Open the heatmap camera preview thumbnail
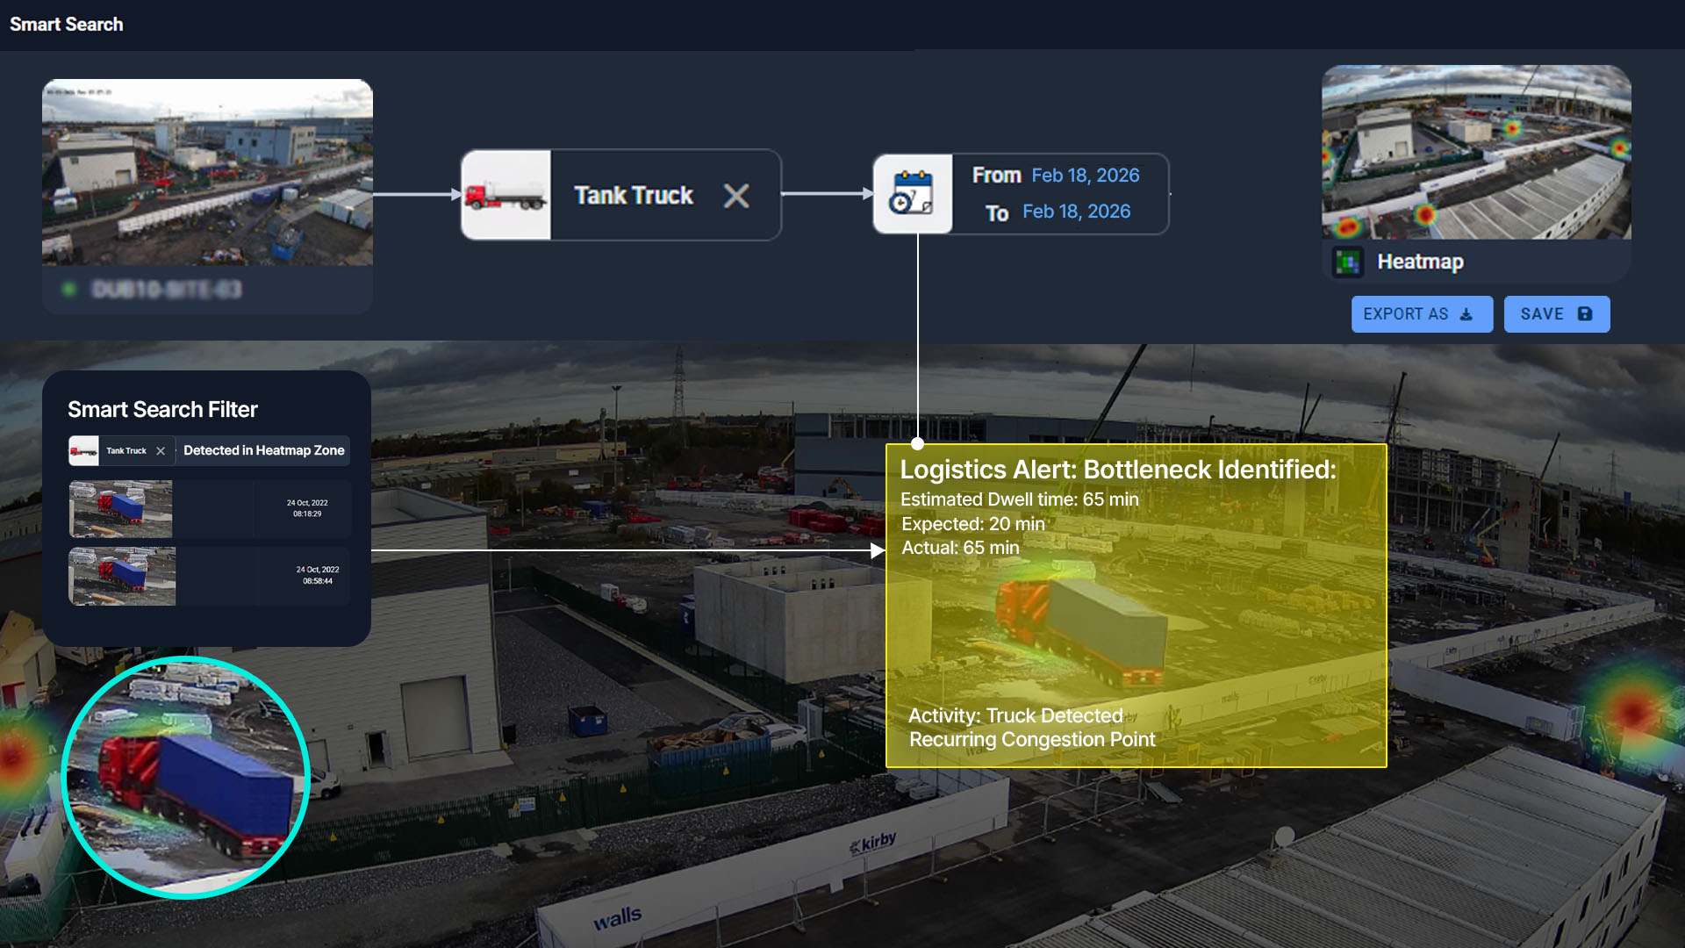1685x948 pixels. 1476,152
